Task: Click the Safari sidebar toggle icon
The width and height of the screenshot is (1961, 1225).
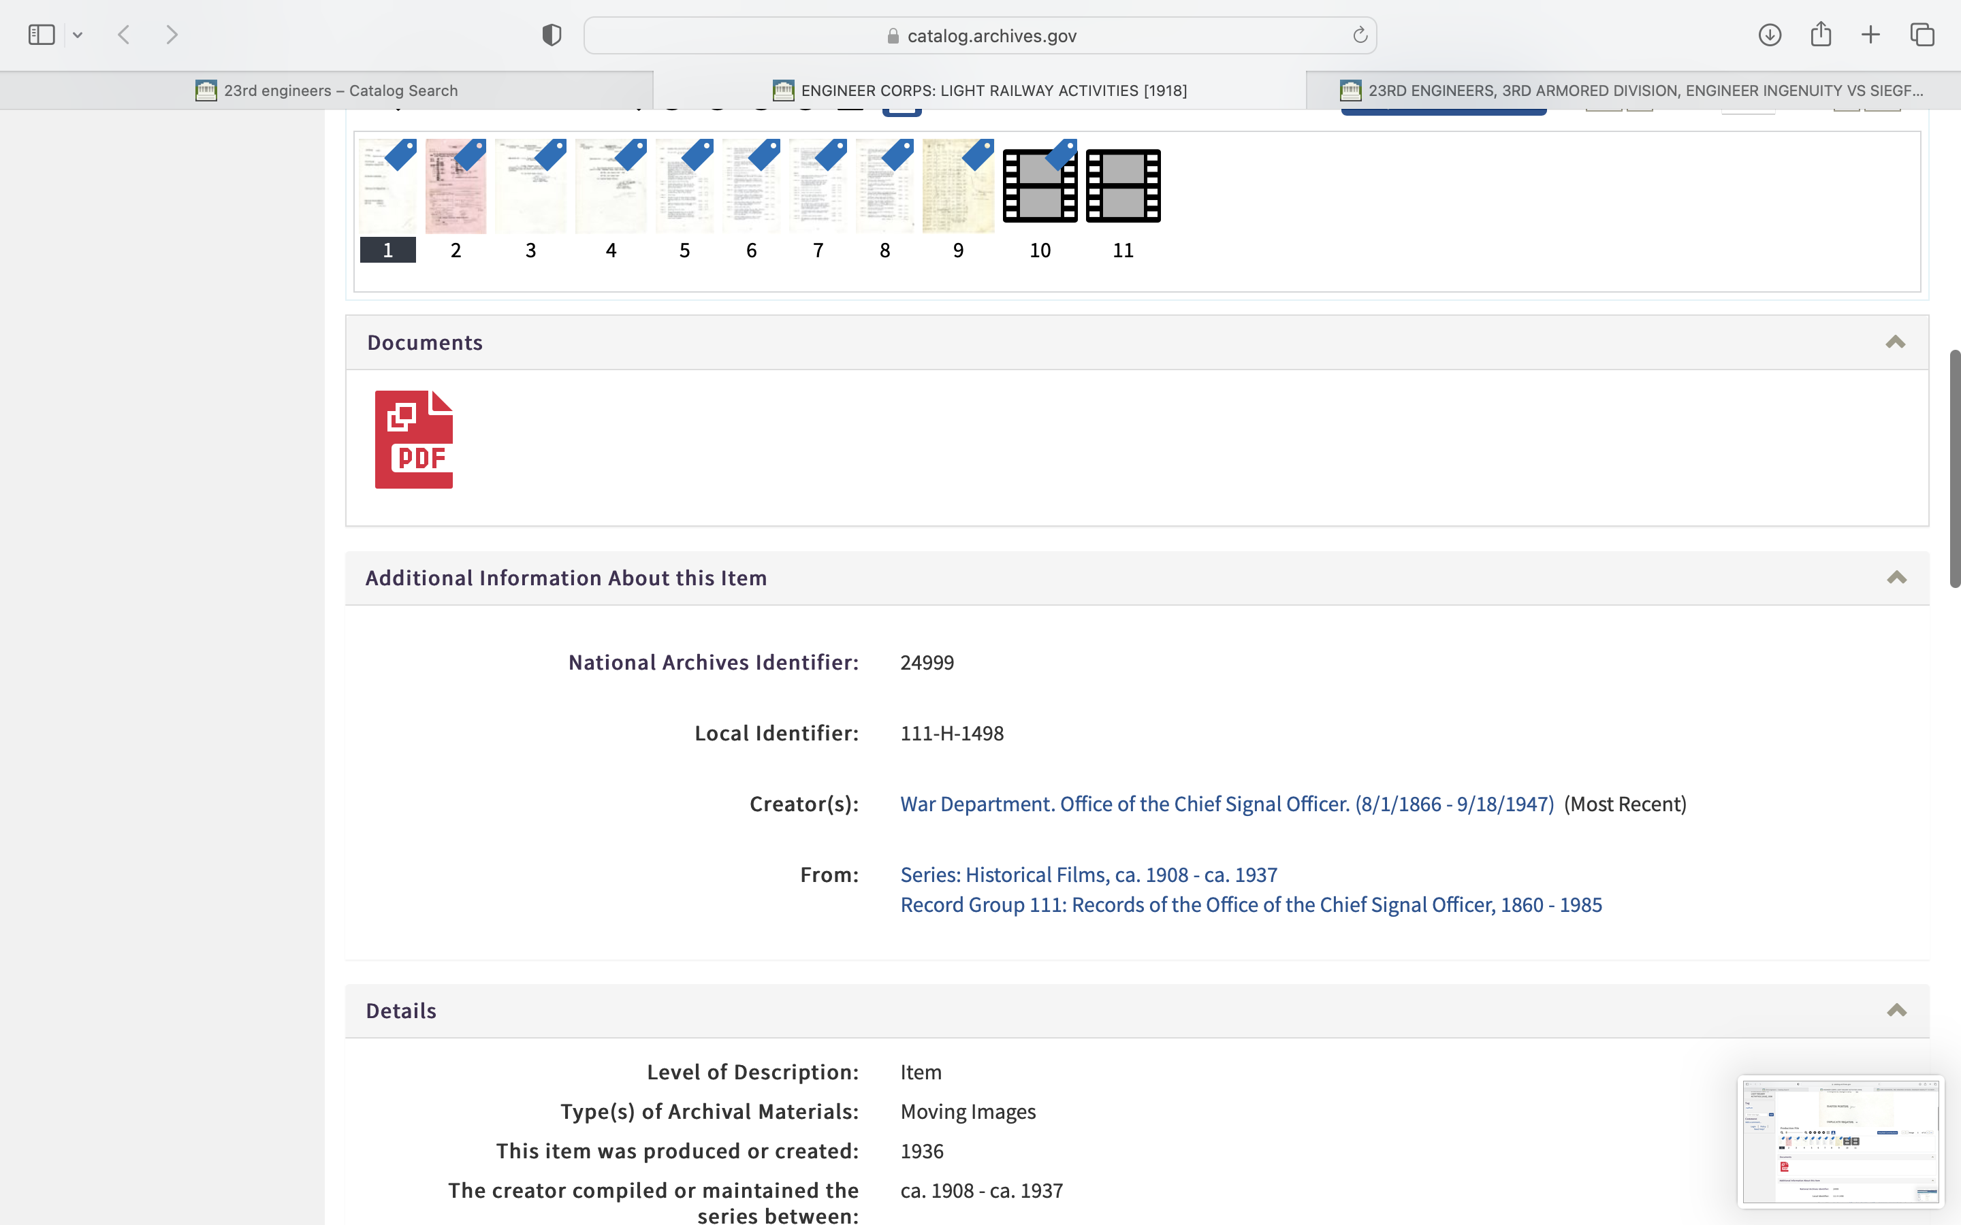Action: (42, 35)
